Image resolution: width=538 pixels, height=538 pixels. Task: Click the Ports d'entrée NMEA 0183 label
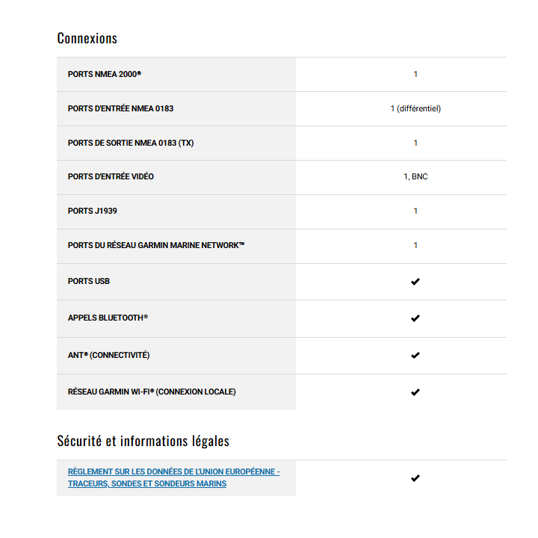[x=120, y=108]
